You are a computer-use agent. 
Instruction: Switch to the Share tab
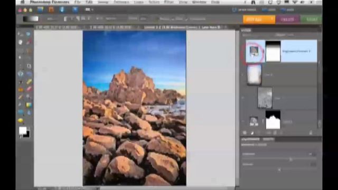point(311,20)
